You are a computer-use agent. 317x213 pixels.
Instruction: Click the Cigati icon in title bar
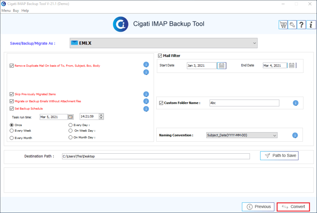point(3,4)
